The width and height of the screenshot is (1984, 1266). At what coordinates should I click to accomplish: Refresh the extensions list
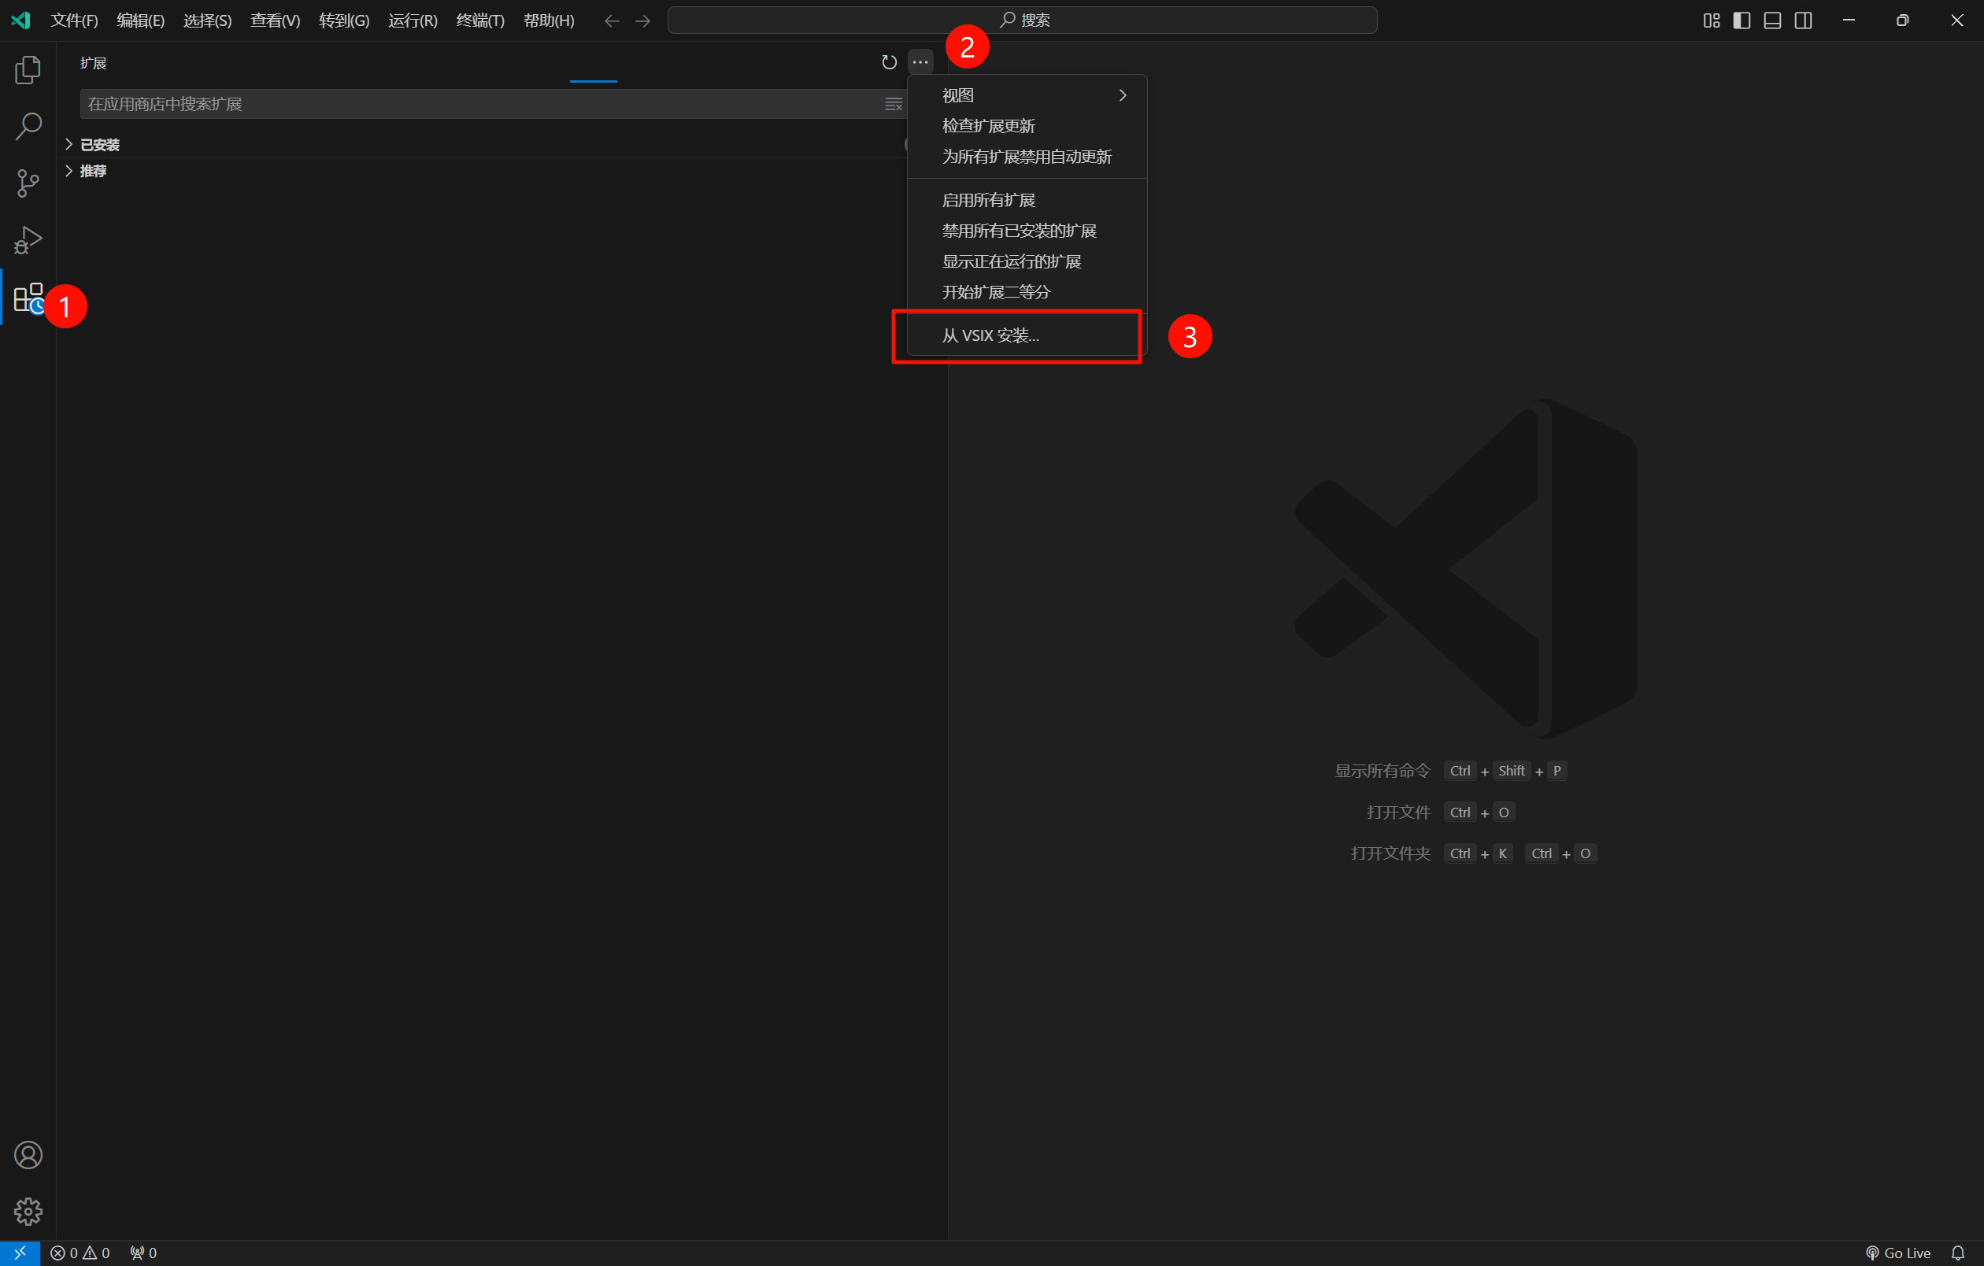click(888, 63)
